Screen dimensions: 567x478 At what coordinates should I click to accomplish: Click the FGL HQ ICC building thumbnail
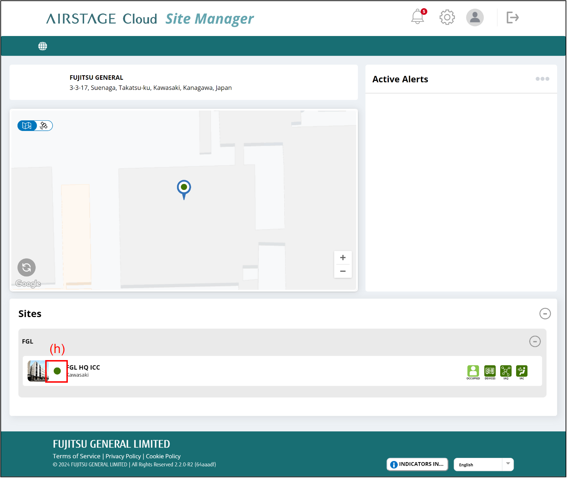36,371
